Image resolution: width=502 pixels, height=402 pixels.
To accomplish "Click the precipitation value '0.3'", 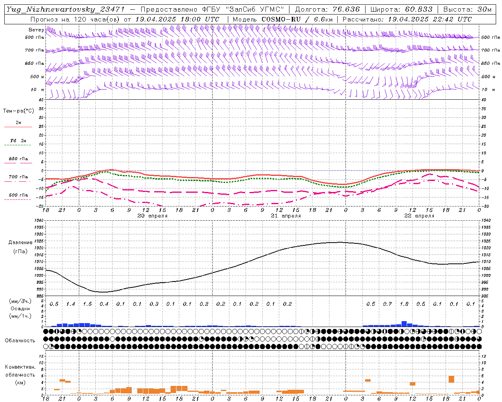I will [x=154, y=304].
